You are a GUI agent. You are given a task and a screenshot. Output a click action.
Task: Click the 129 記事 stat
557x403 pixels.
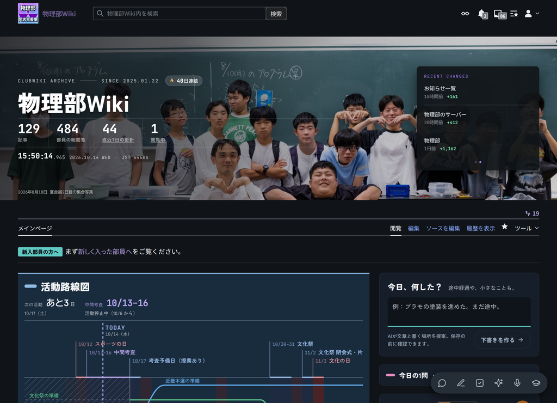29,132
